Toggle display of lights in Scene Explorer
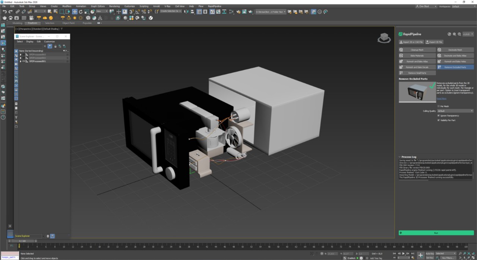Screen dimensions: 477x260 [x=16, y=60]
